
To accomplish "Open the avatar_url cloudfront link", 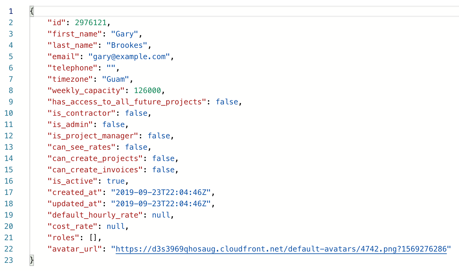I will click(x=281, y=249).
